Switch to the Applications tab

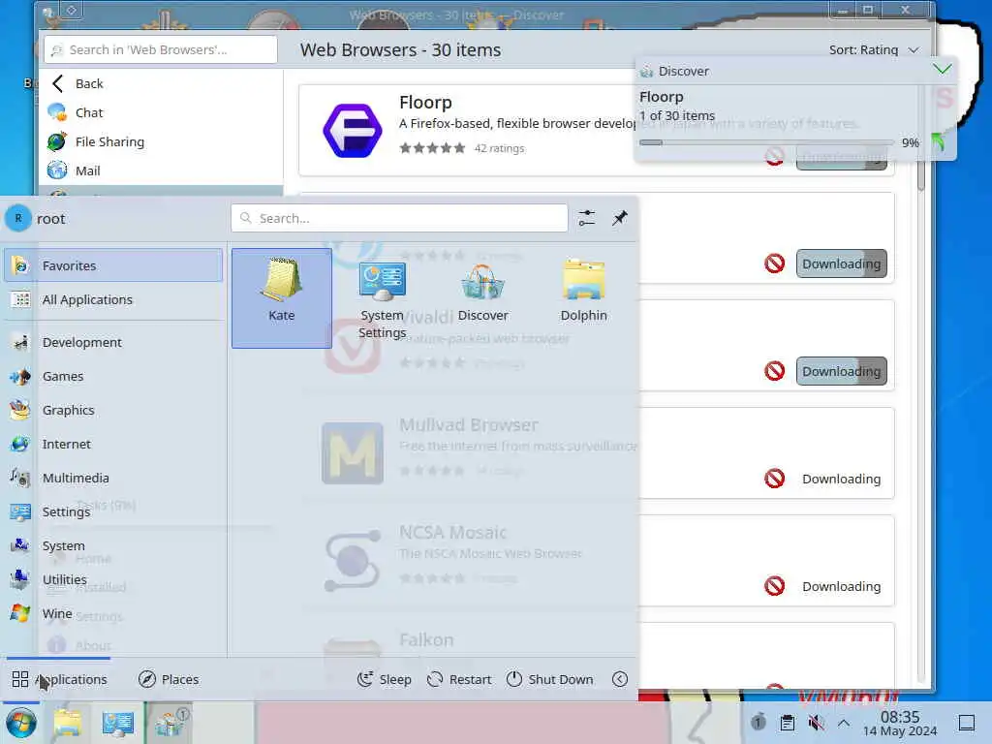[59, 679]
